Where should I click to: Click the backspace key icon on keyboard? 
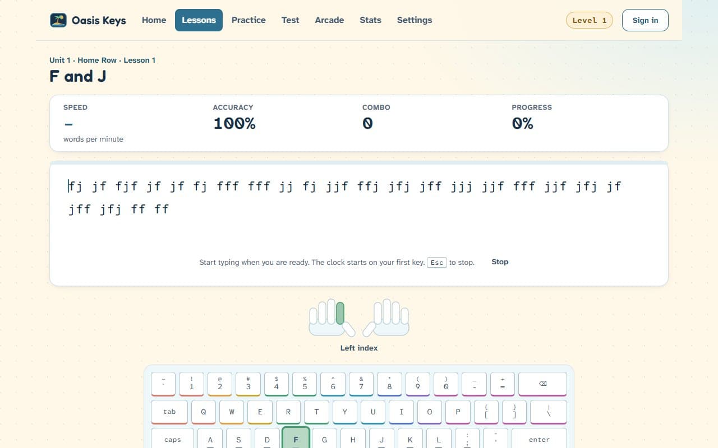pyautogui.click(x=542, y=384)
